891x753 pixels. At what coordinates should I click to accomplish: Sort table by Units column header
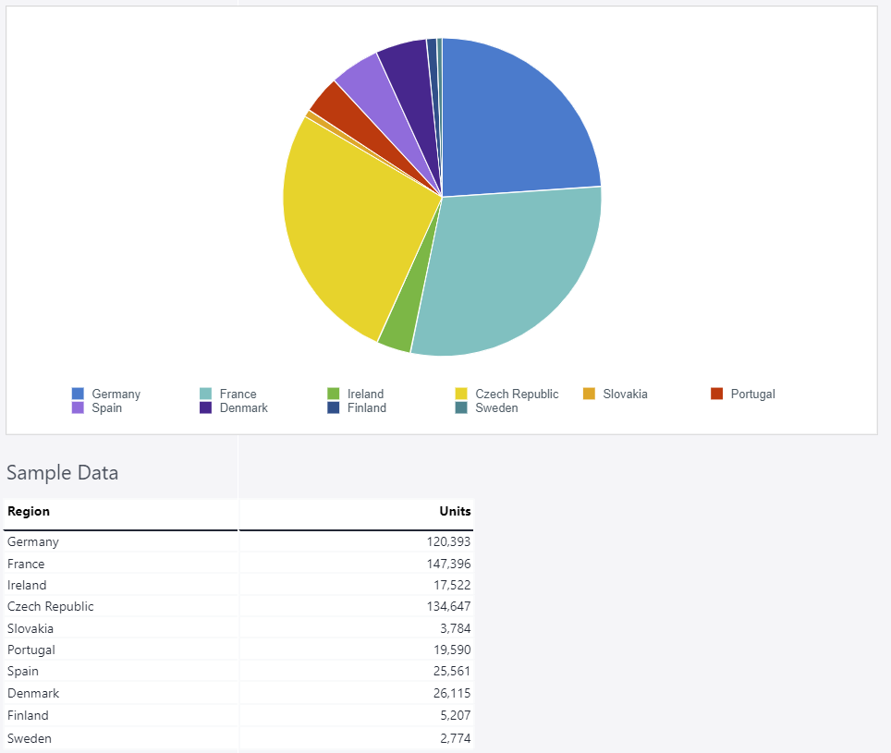click(x=455, y=512)
